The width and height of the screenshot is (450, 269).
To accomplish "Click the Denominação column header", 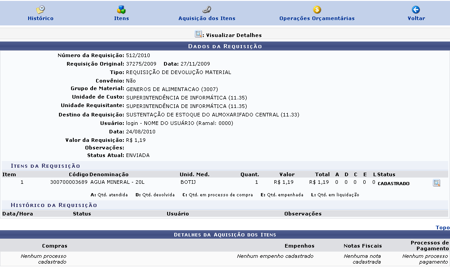I will 109,174.
